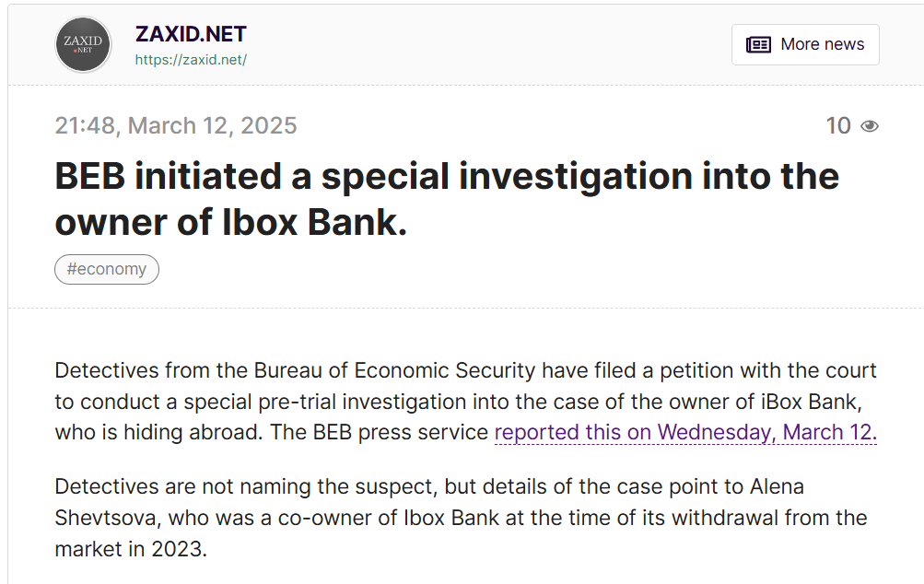This screenshot has width=924, height=584.
Task: Open reported this on Wednesday, March 12 link
Action: point(685,433)
